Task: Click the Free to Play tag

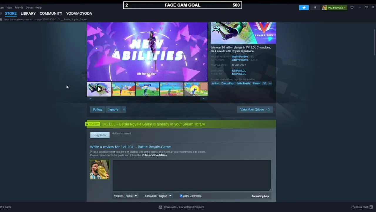Action: (227, 83)
